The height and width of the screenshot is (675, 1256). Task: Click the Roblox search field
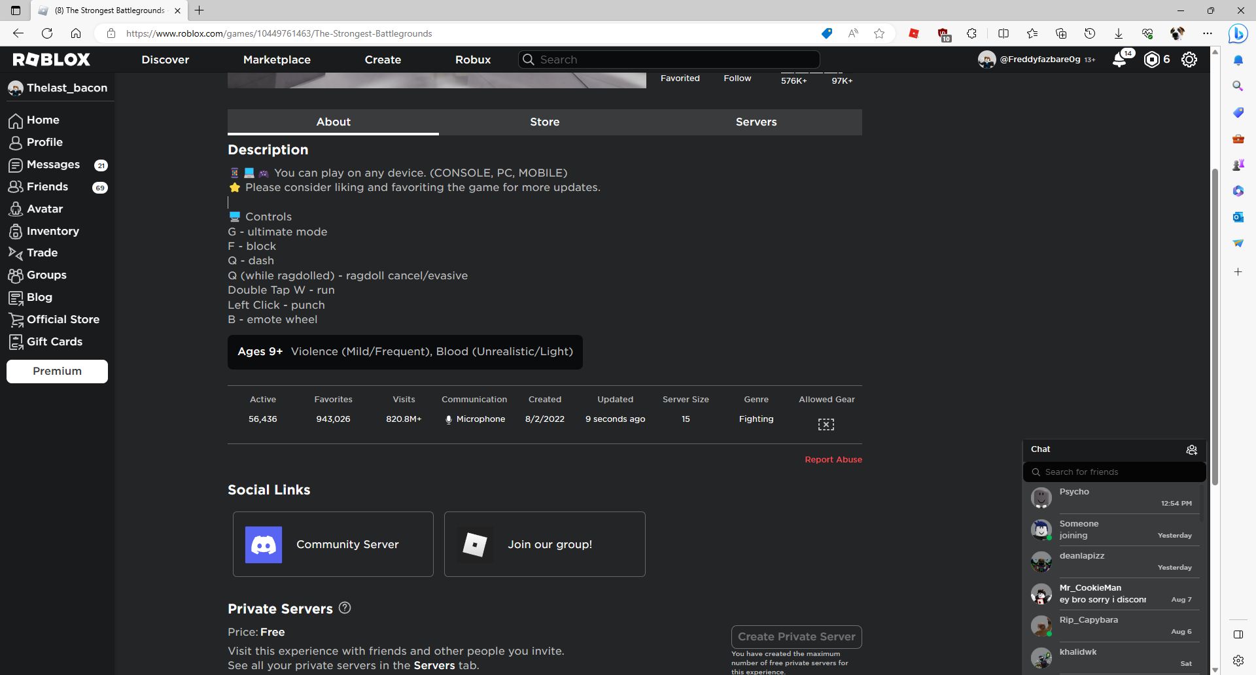(x=669, y=60)
